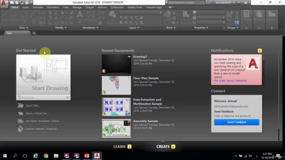Open File Explorer from the taskbar
The width and height of the screenshot is (285, 160).
click(x=56, y=156)
